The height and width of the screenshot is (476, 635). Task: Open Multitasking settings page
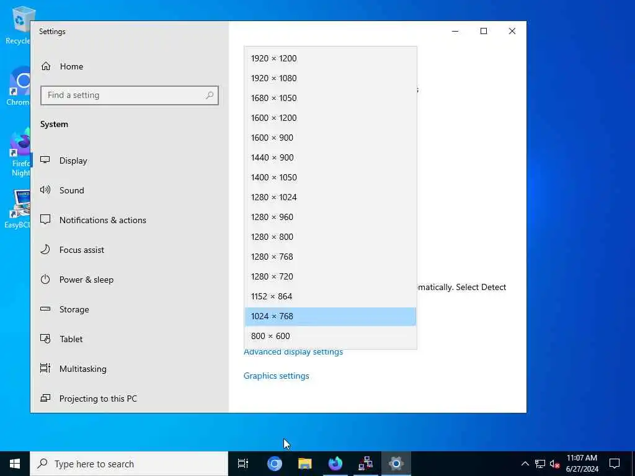[130, 369]
